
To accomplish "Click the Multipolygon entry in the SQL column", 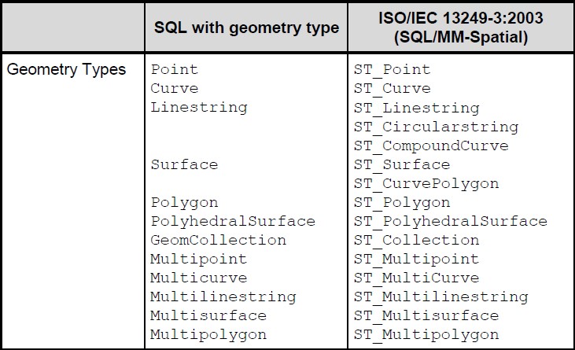I will [x=208, y=334].
